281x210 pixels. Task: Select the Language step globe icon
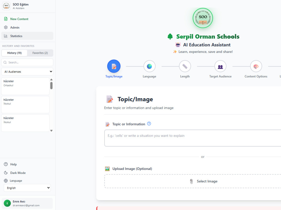[x=149, y=66]
